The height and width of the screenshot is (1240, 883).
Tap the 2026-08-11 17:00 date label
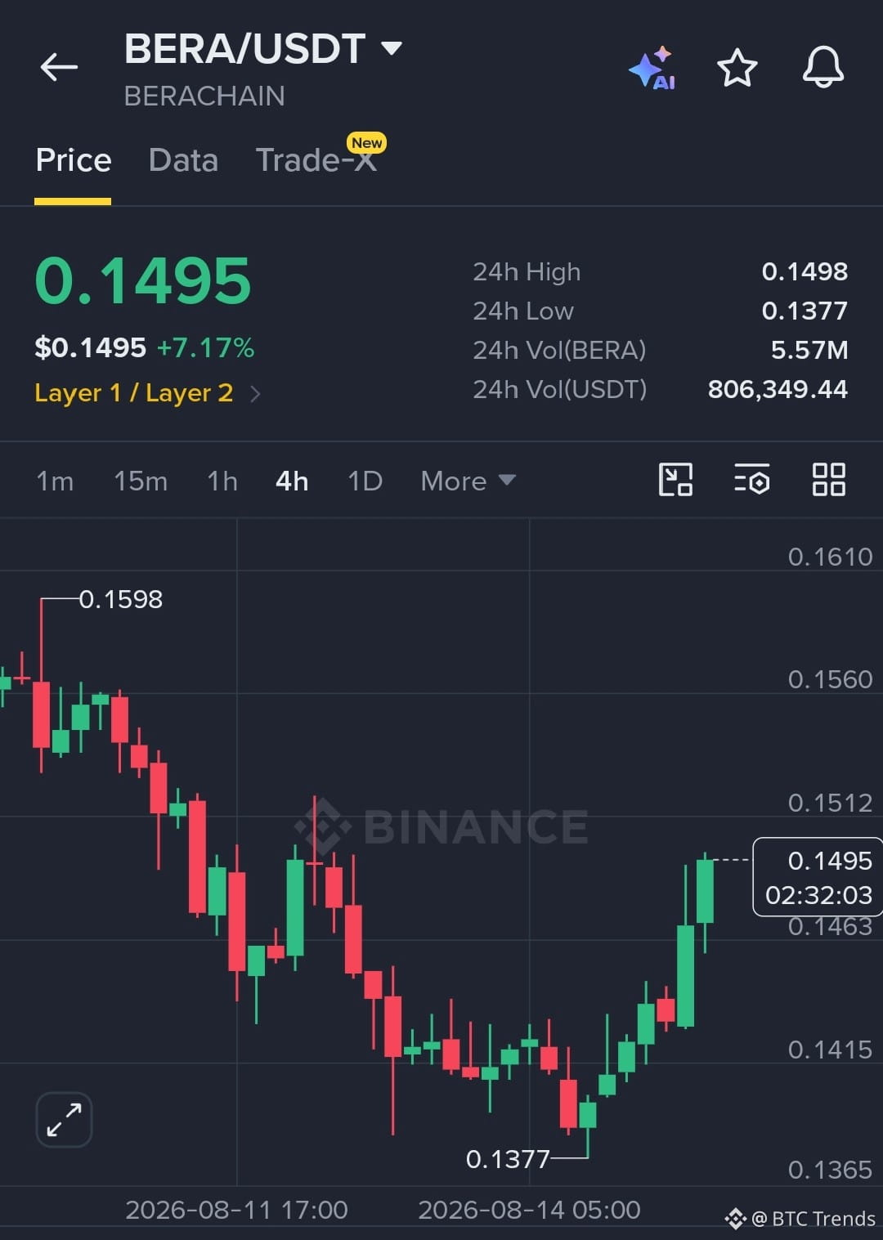(x=236, y=1210)
